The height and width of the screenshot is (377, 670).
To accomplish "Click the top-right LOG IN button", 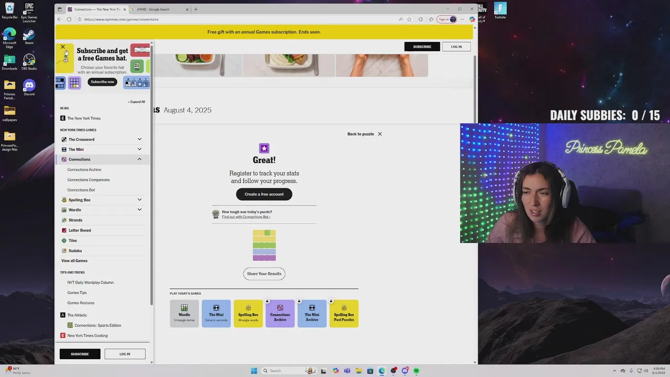I will point(456,47).
